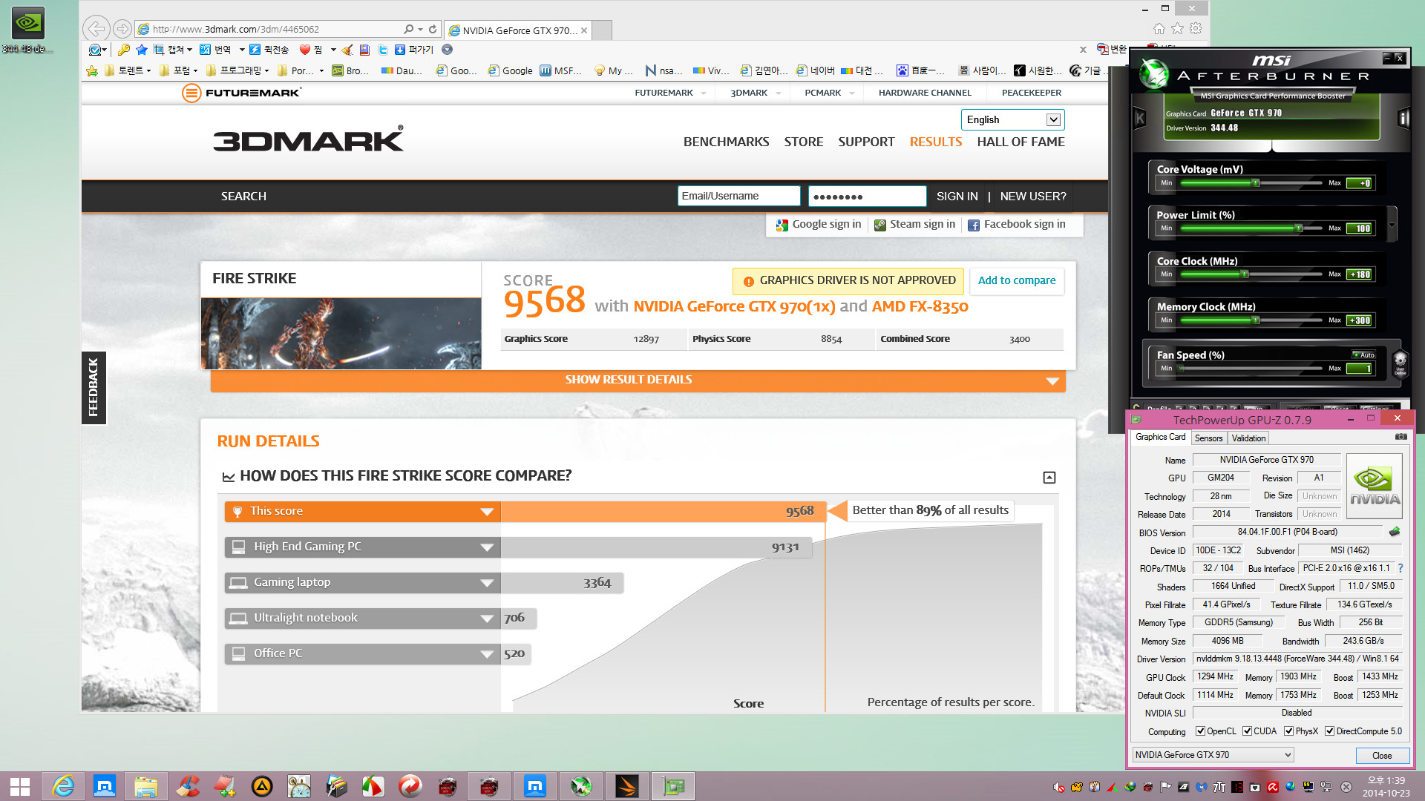
Task: Expand the High End Gaming PC row
Action: coord(487,547)
